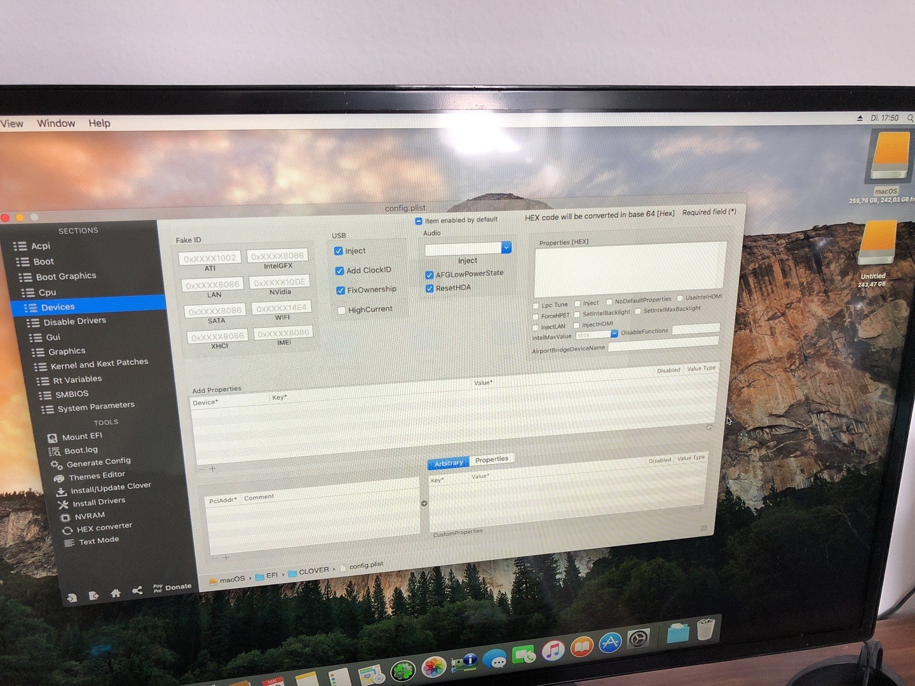Open the View menu
Viewport: 915px width, 686px height.
click(11, 124)
